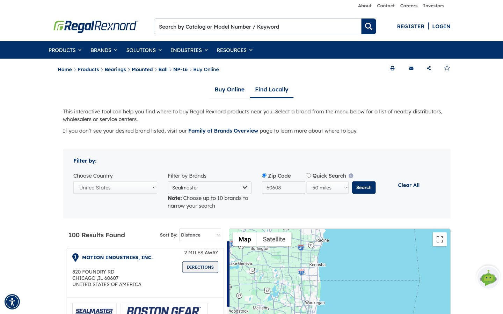Expand the Brands navigation menu
The height and width of the screenshot is (314, 503).
tap(104, 50)
